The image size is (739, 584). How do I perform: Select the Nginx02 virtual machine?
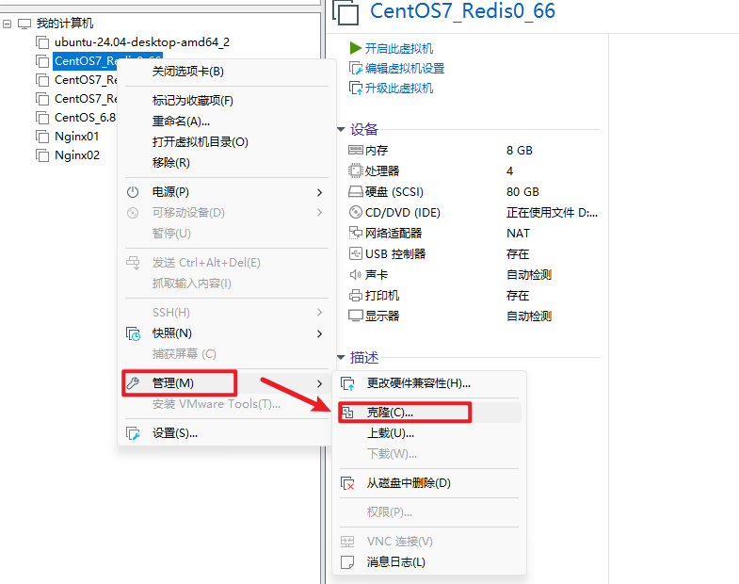coord(77,155)
